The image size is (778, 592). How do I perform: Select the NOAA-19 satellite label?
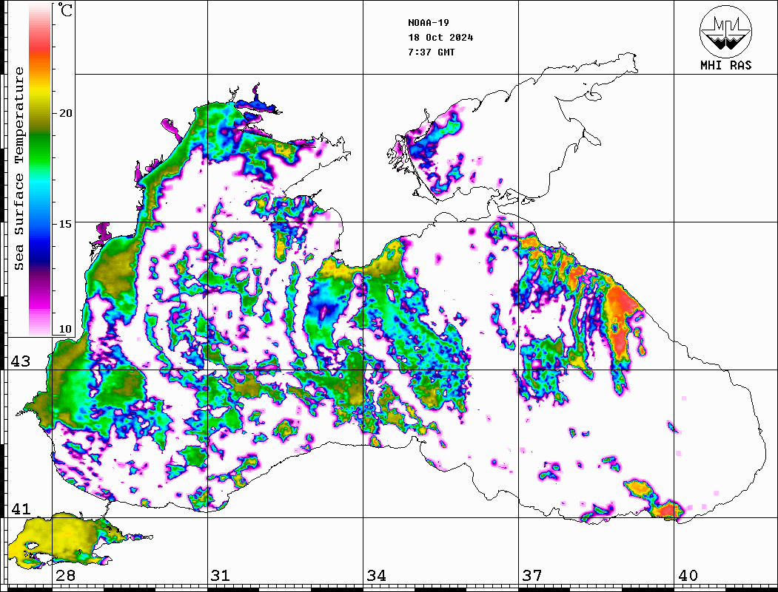pos(429,23)
